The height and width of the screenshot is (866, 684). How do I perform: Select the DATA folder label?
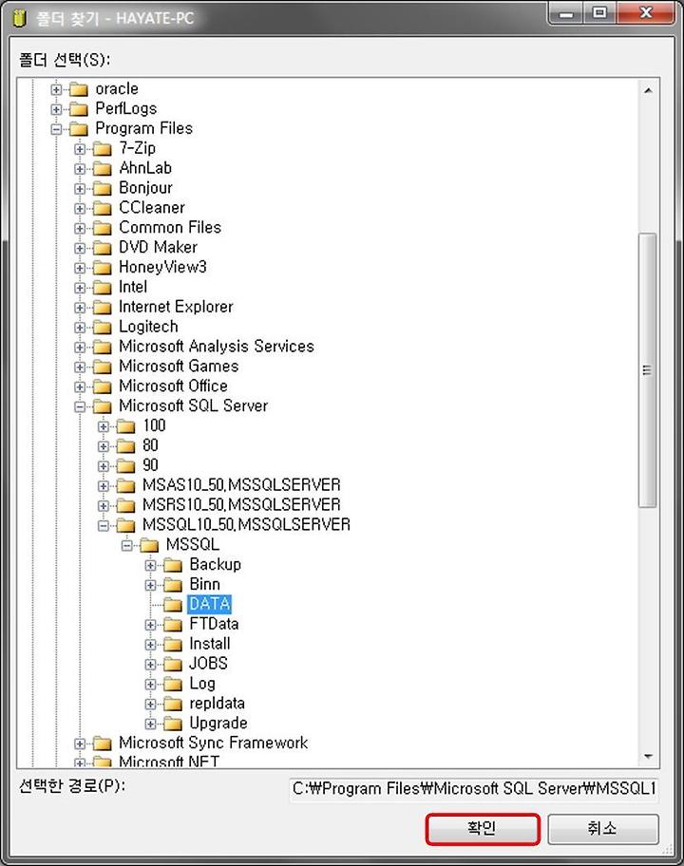[x=209, y=604]
